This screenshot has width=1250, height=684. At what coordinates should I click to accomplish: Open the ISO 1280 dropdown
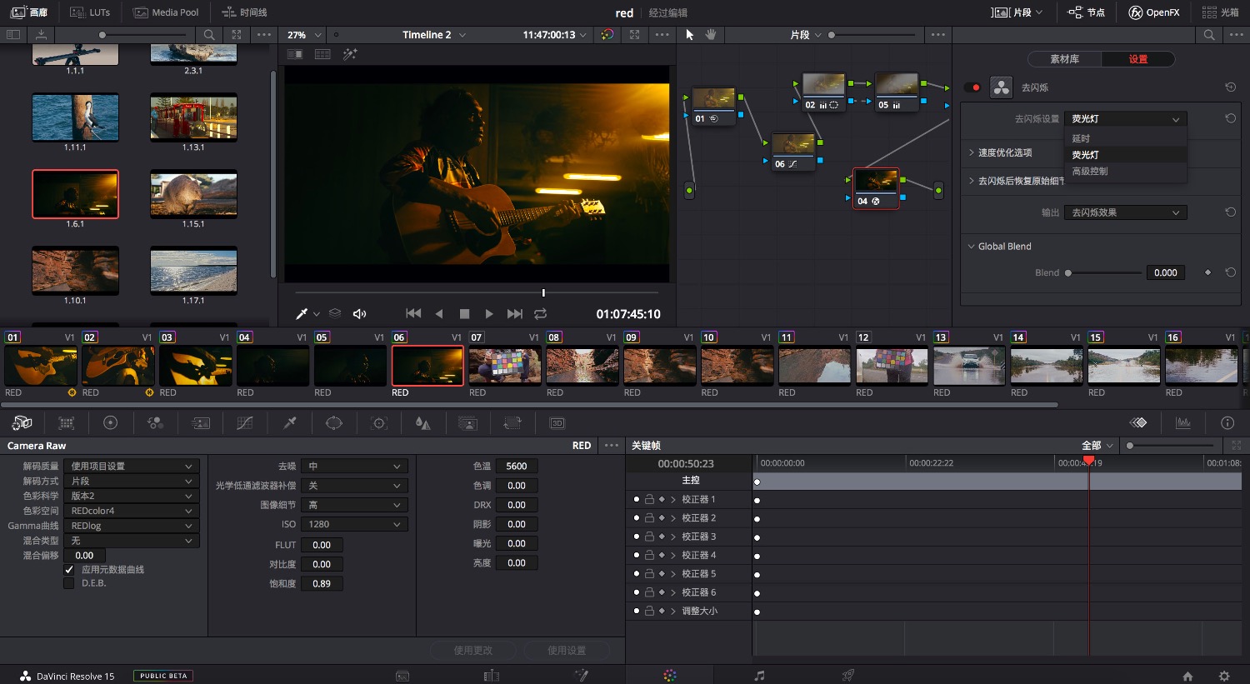354,524
